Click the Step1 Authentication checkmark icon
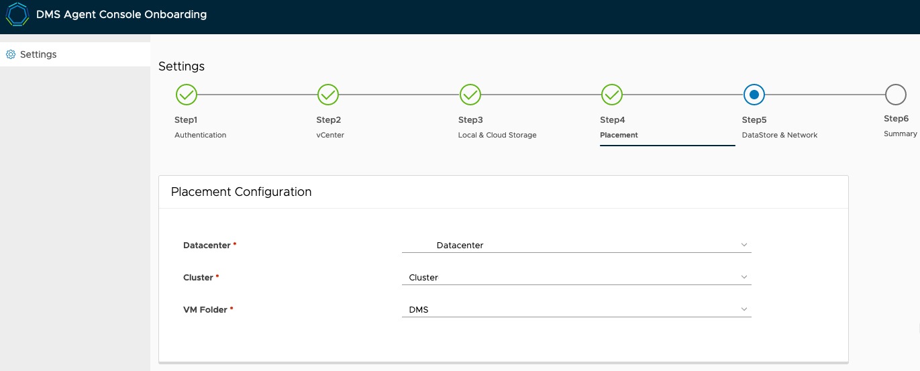 (187, 95)
